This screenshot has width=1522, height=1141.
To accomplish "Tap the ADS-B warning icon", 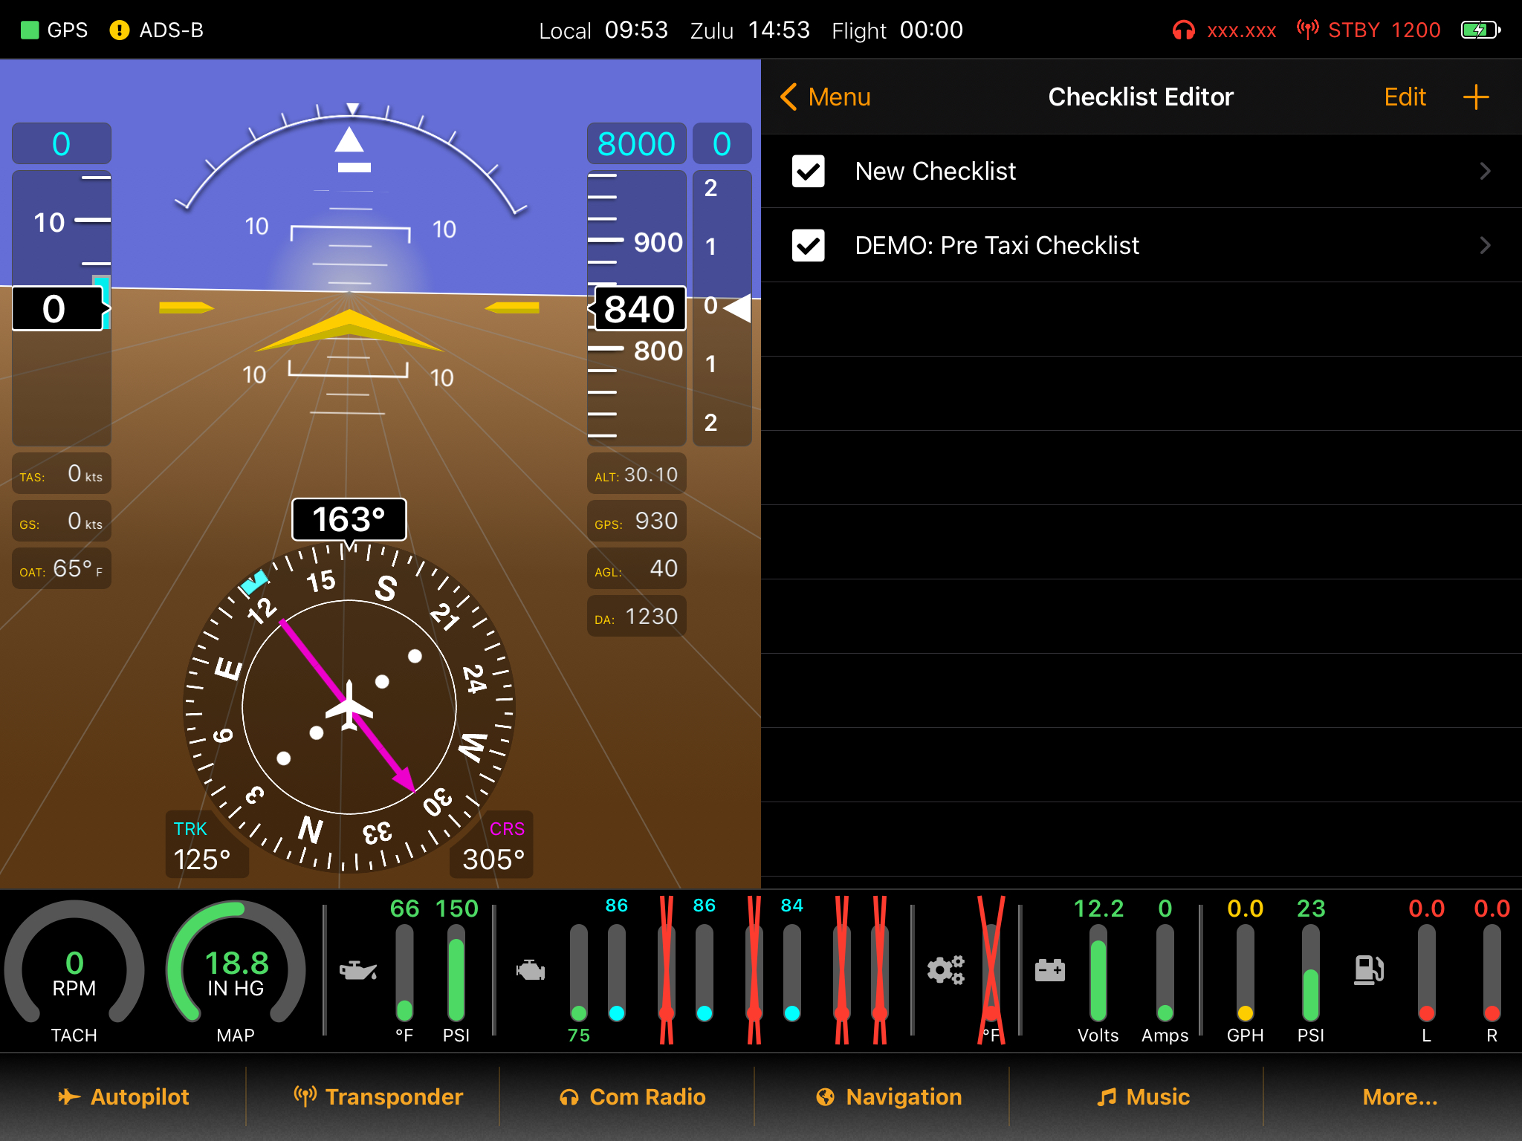I will click(x=119, y=30).
